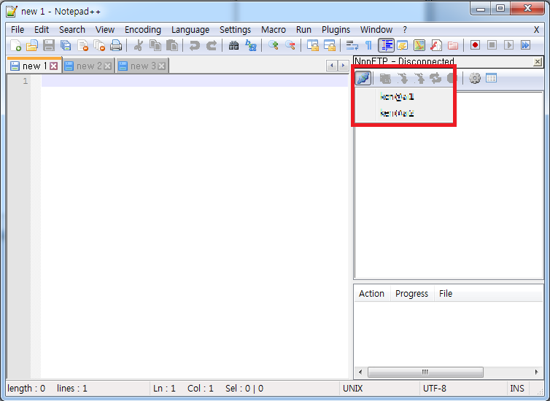
Task: Open the Plugins menu
Action: [336, 30]
